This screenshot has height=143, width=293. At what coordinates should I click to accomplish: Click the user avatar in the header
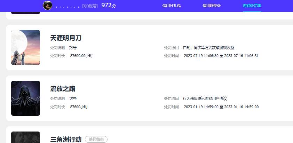pos(47,6)
